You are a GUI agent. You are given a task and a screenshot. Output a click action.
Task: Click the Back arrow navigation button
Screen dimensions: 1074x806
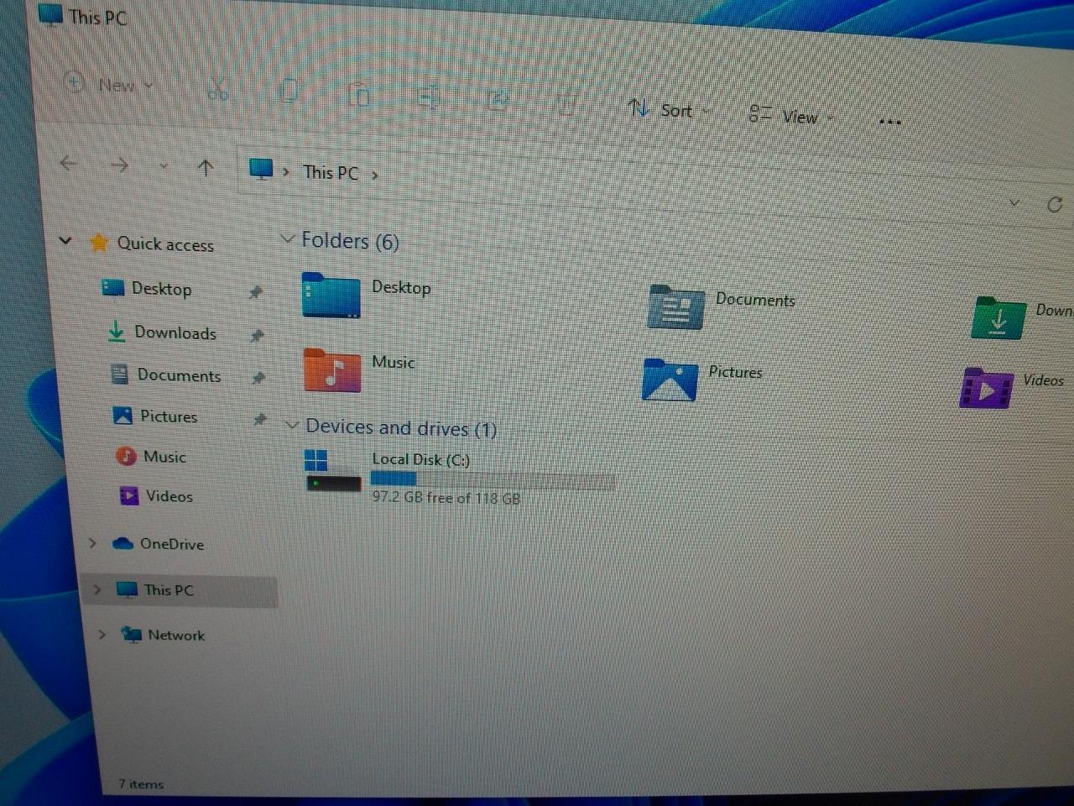(69, 164)
